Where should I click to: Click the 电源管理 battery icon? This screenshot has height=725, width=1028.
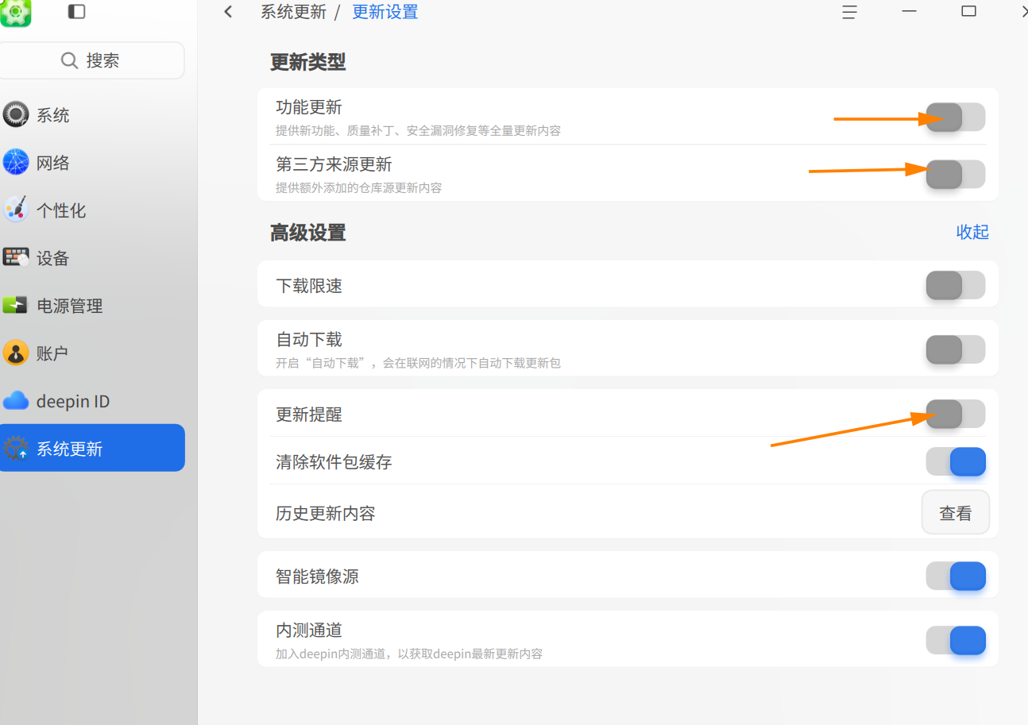coord(16,306)
